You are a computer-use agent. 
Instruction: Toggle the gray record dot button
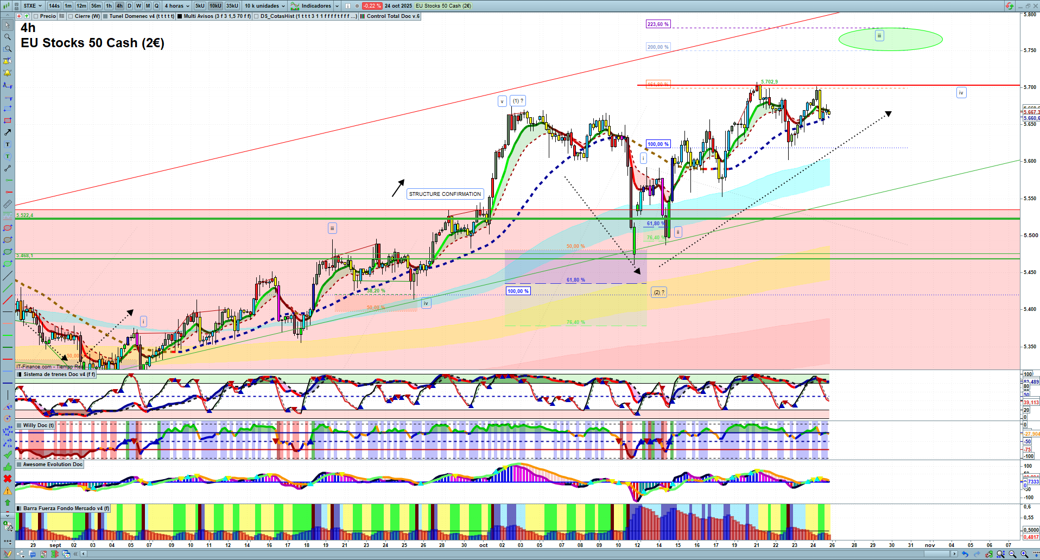357,6
